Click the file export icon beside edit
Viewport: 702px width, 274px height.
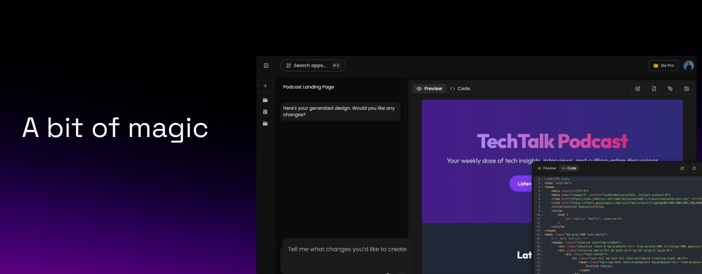point(654,89)
